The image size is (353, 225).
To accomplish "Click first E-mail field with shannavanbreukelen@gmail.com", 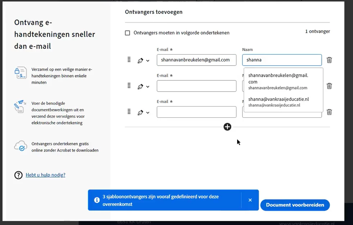I will [x=196, y=60].
